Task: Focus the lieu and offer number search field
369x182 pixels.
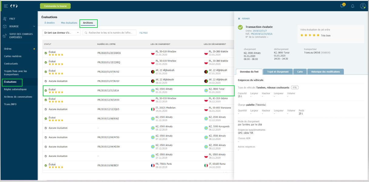Action: (110, 33)
